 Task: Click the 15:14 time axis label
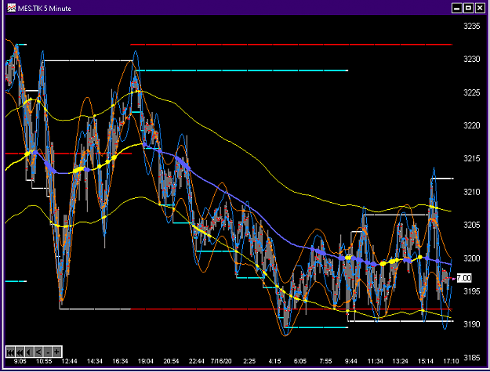[x=426, y=361]
